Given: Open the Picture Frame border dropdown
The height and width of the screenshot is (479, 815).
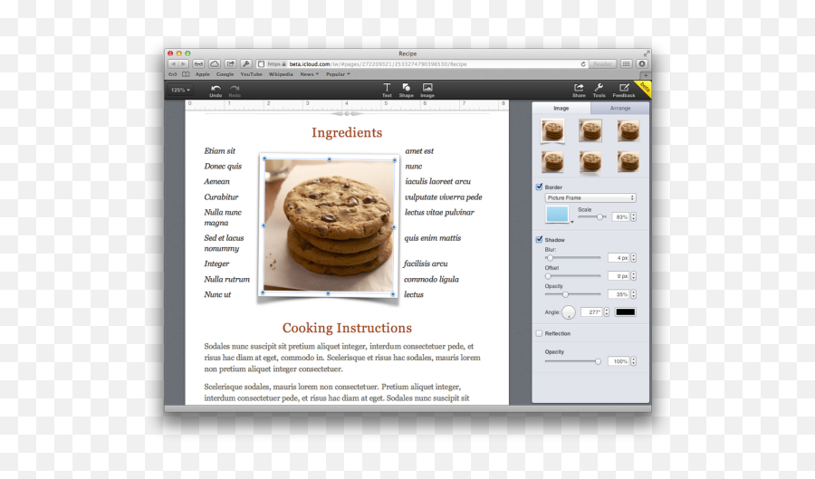Looking at the screenshot, I should (590, 198).
